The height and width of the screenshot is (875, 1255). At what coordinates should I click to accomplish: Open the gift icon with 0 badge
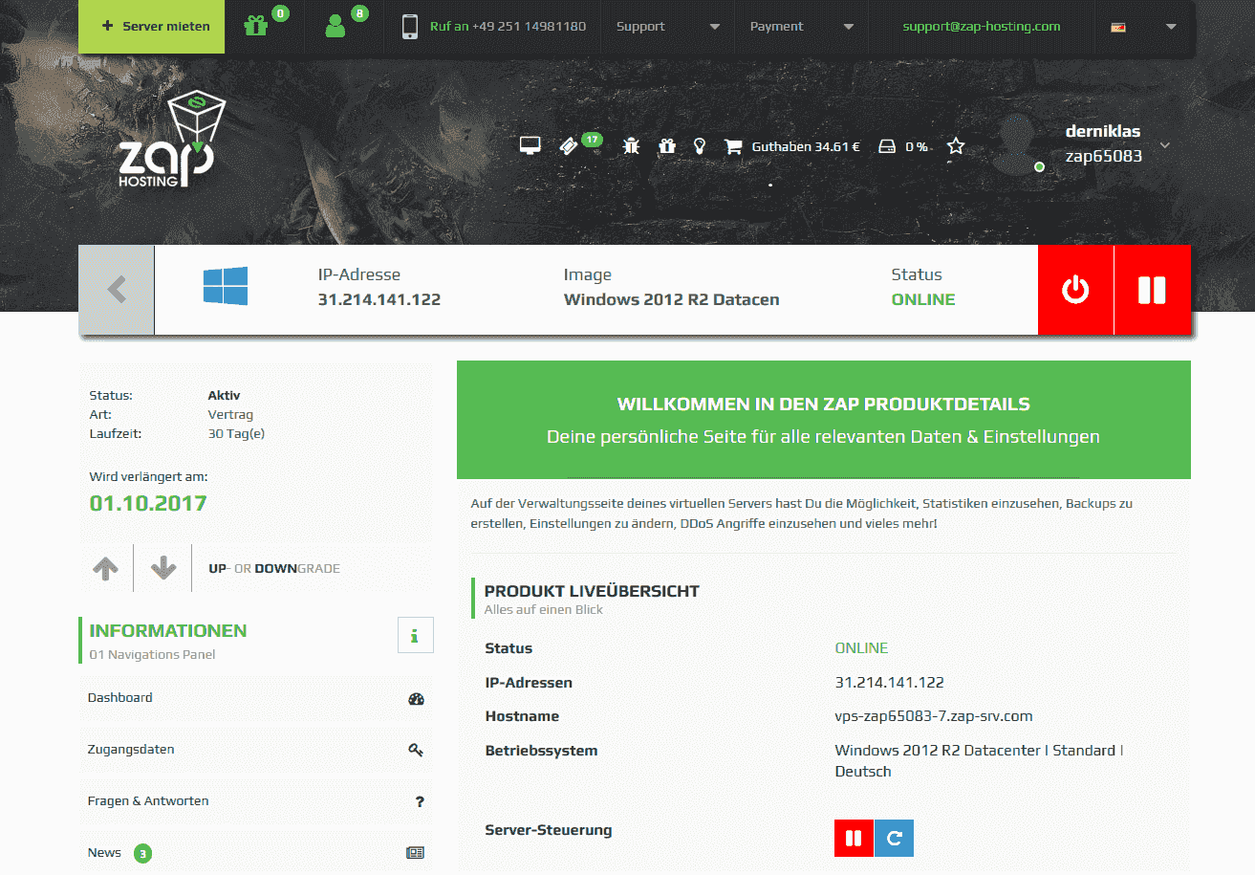[x=256, y=26]
